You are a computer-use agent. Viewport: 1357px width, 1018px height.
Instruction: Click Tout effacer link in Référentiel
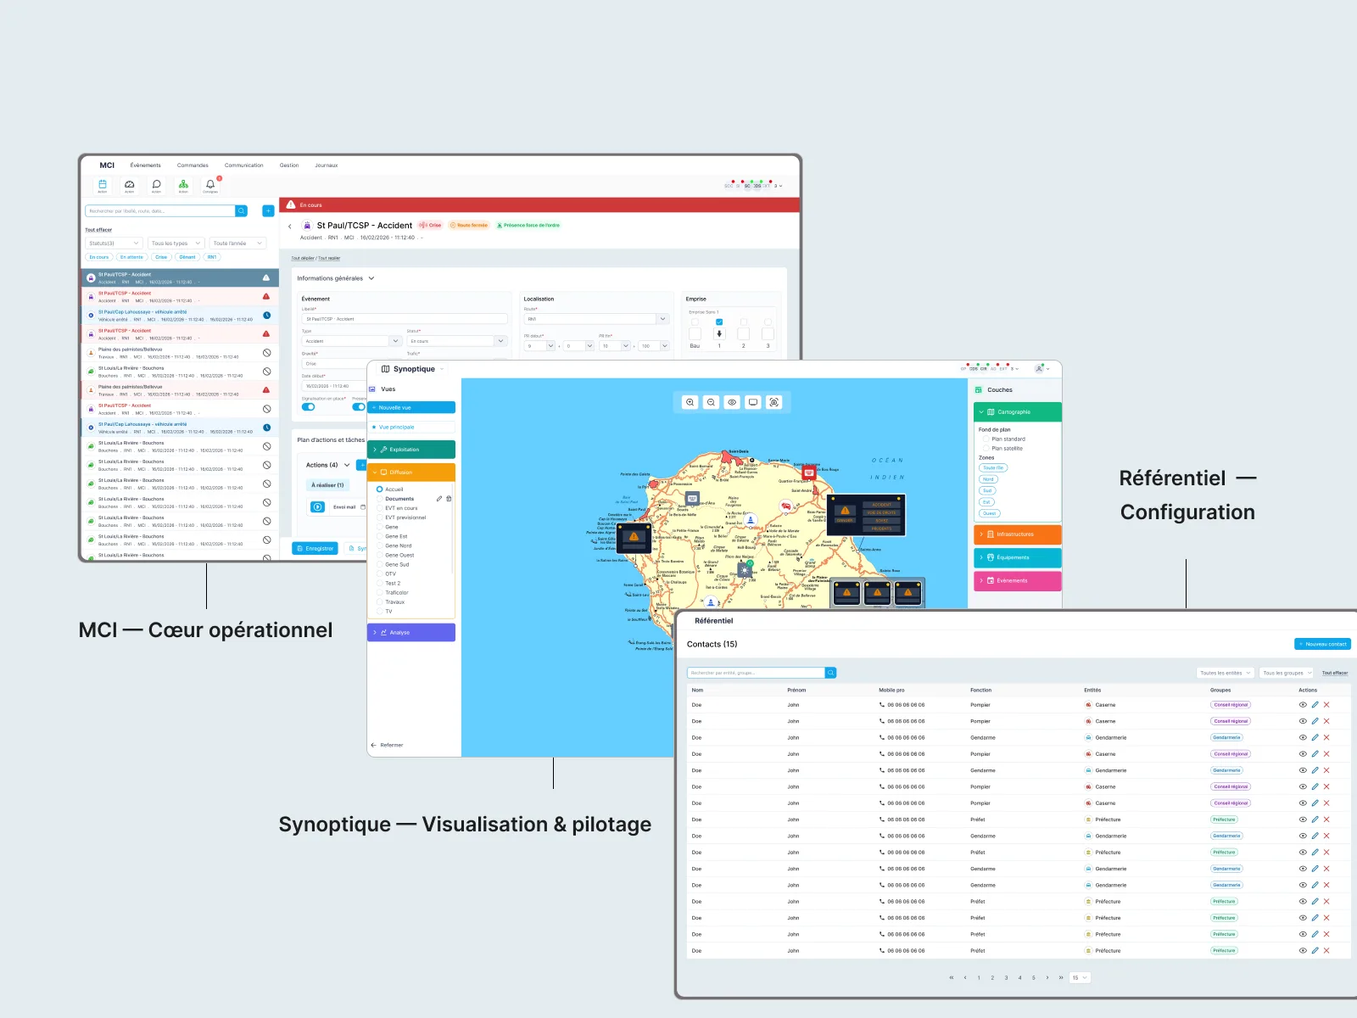[1335, 673]
